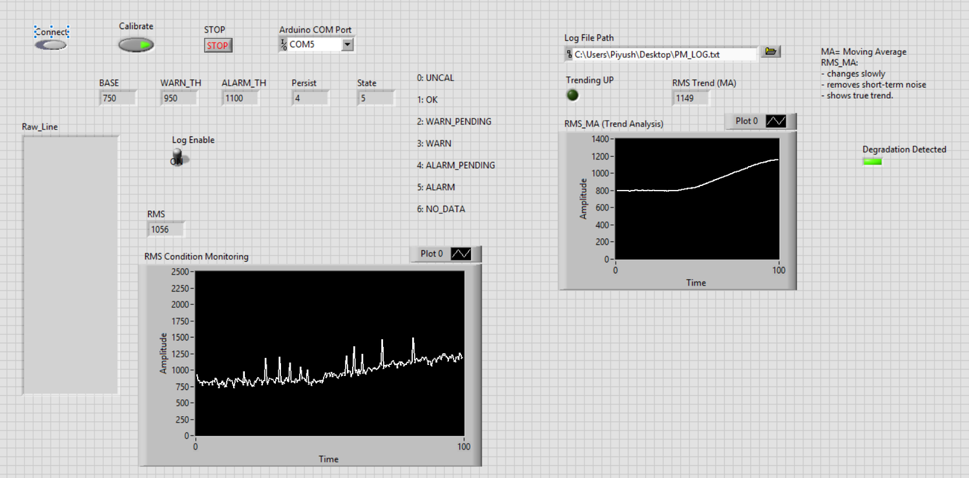Click the '2: WARN_PENDING' state label
Screen dimensions: 969x478
click(x=454, y=121)
